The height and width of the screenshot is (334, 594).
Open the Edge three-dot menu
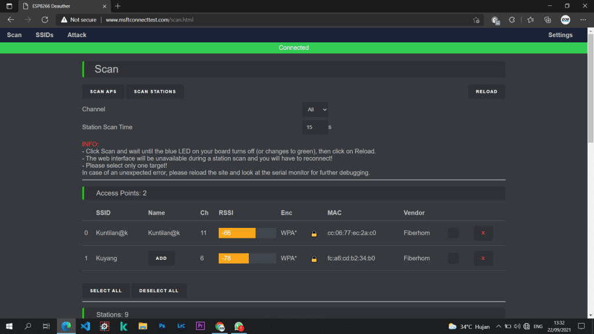pos(584,20)
